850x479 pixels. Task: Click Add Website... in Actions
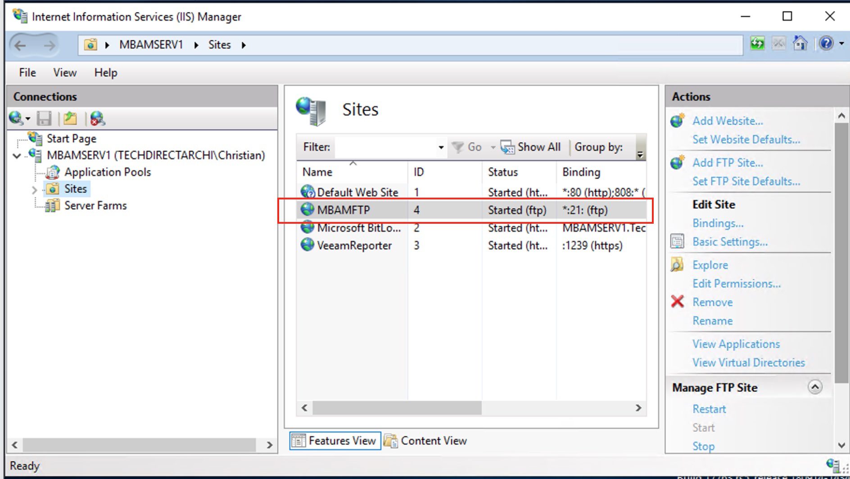tap(728, 121)
